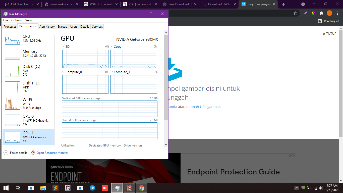Open Telegram from the taskbar
Screen dimensions: 343x193
92,188
